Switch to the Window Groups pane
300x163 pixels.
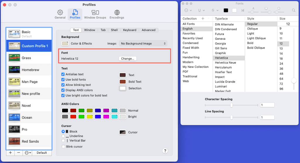(95, 14)
